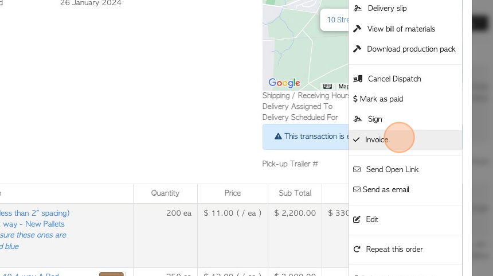
Task: Click the envelope icon for Send Open Link
Action: [x=357, y=169]
